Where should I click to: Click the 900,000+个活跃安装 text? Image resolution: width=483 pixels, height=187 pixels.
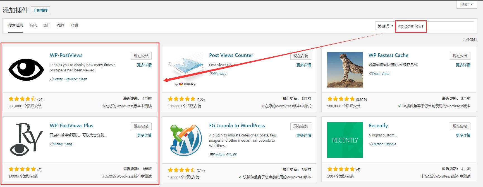(x=344, y=106)
